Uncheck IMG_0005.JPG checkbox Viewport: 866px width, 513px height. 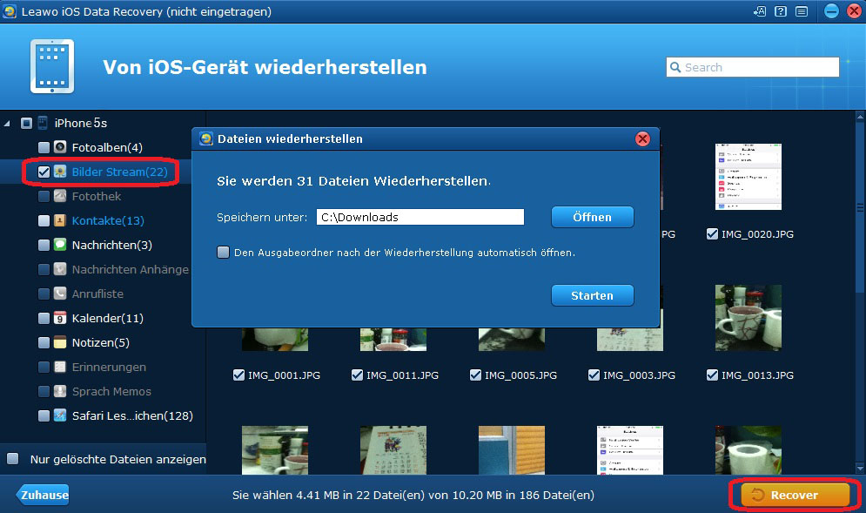tap(475, 375)
